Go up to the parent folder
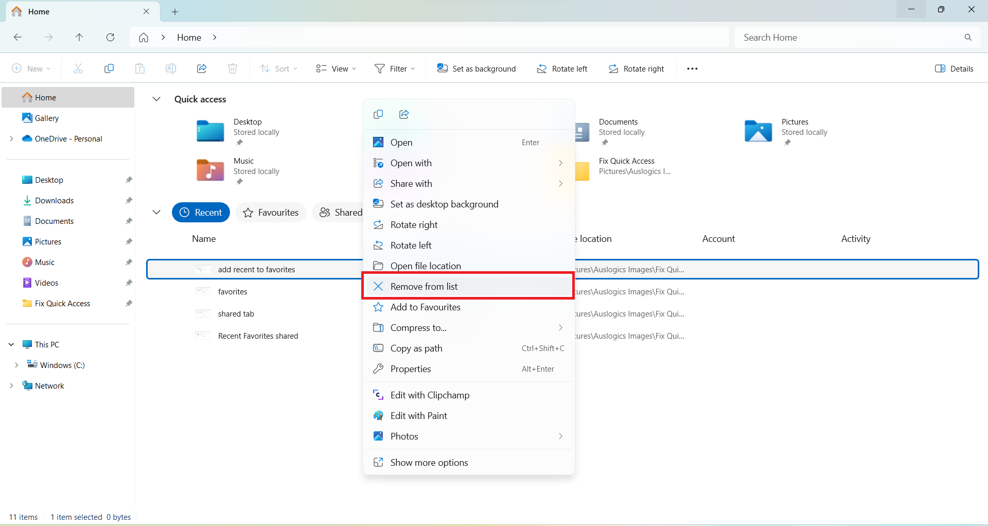The image size is (988, 526). (x=79, y=37)
